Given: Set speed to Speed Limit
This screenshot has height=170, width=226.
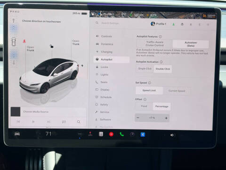Looking at the screenshot, I should [x=149, y=91].
